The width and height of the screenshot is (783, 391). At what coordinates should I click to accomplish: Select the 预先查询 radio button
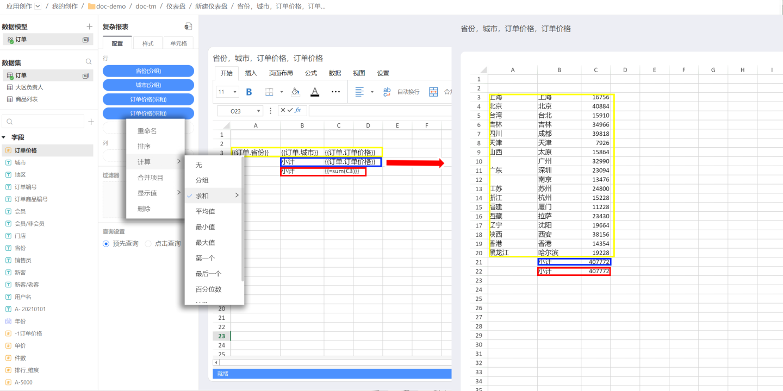click(106, 244)
